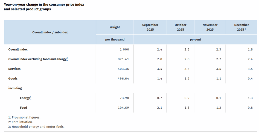Click the December Overall index value 1.8
Viewport: 259px width, 133px height.
250,49
